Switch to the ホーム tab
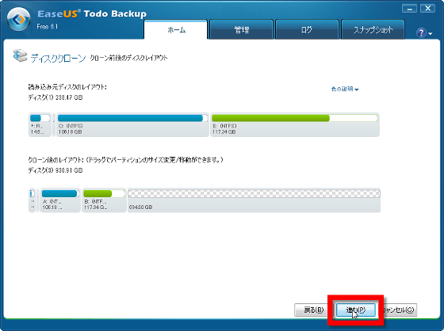444x331 pixels. tap(176, 30)
